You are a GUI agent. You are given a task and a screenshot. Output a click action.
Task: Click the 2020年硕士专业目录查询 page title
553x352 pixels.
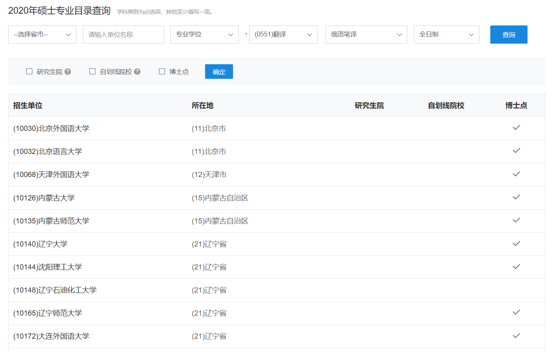pyautogui.click(x=59, y=11)
